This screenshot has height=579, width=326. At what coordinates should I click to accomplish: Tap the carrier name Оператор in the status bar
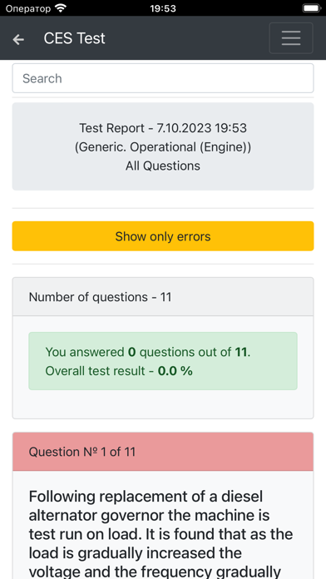(28, 8)
